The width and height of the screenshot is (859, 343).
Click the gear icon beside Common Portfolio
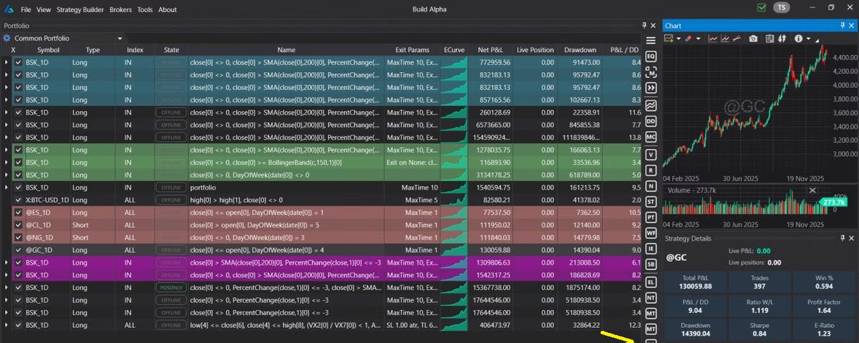click(6, 38)
